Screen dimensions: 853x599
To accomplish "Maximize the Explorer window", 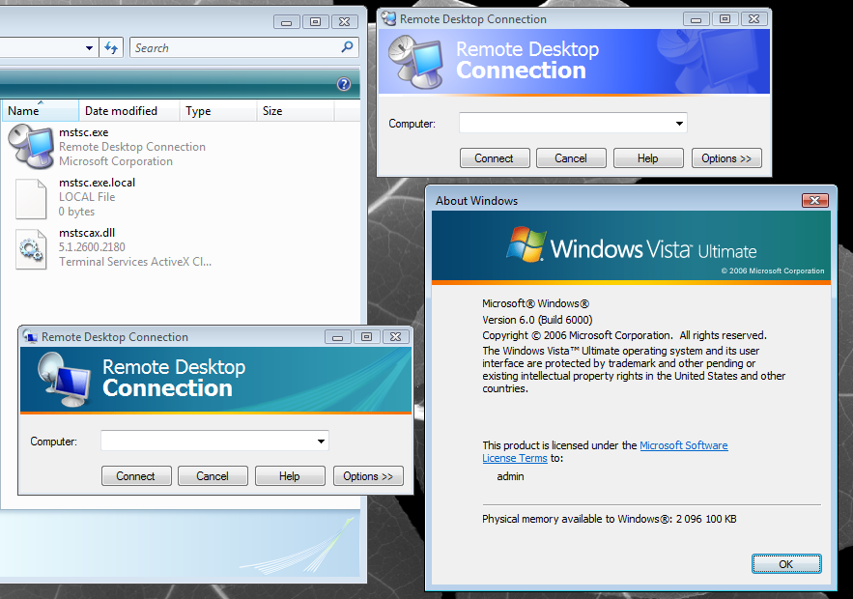I will coord(316,22).
